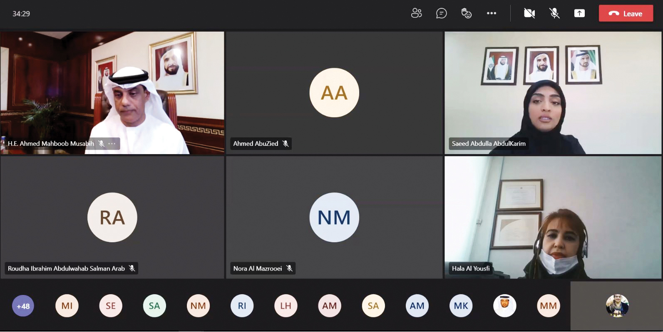The width and height of the screenshot is (663, 332).
Task: Open raise hand and reactions
Action: [x=466, y=14]
